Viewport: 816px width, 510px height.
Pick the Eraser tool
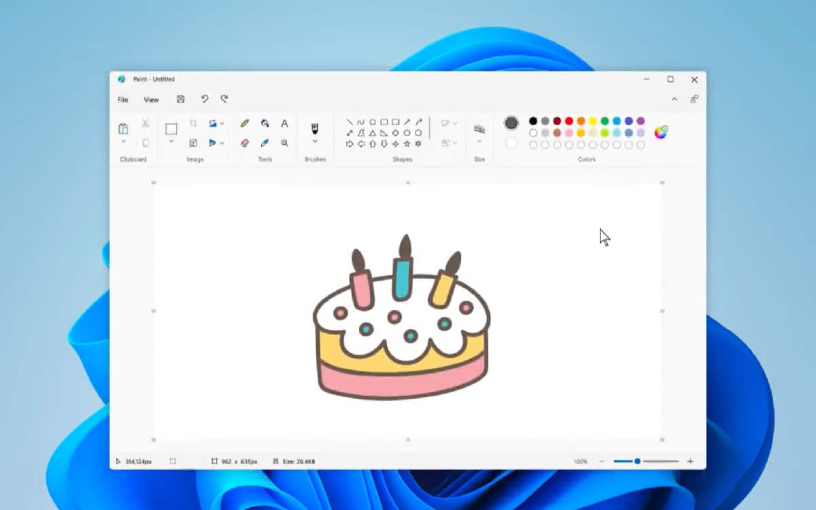pos(245,143)
